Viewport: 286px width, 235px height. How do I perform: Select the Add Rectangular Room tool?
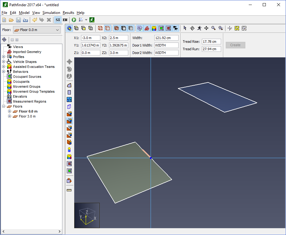tap(69, 92)
